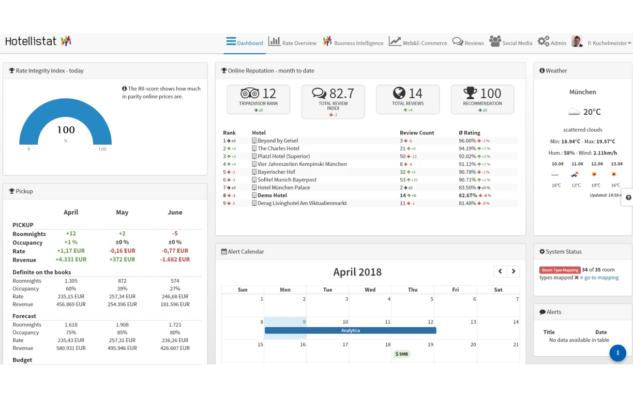Screen dimensions: 633x397
Task: Select Hotel München Palace row
Action: [370, 188]
